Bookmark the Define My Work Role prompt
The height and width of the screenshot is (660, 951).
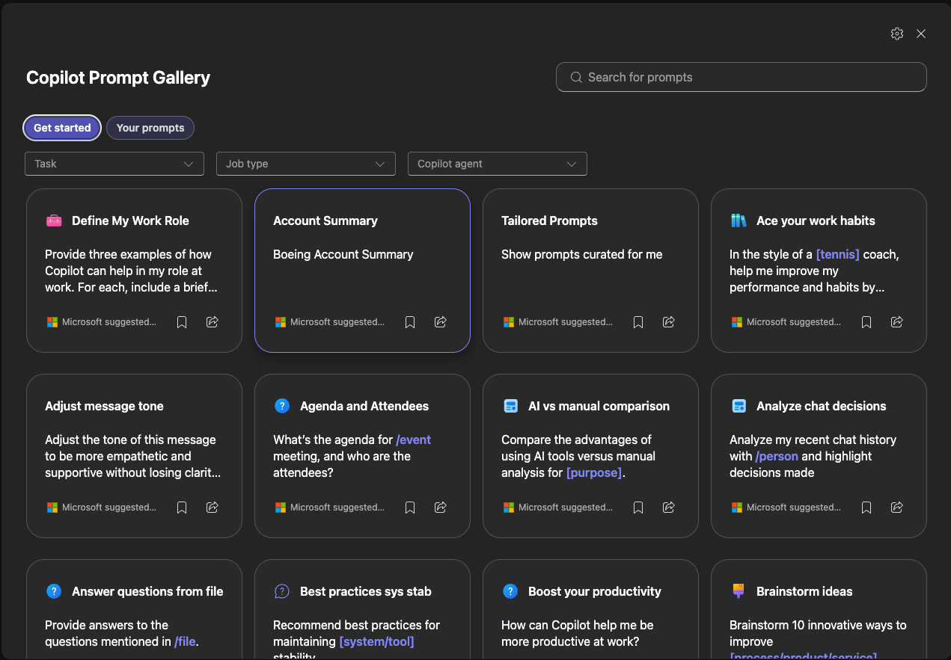pyautogui.click(x=182, y=322)
